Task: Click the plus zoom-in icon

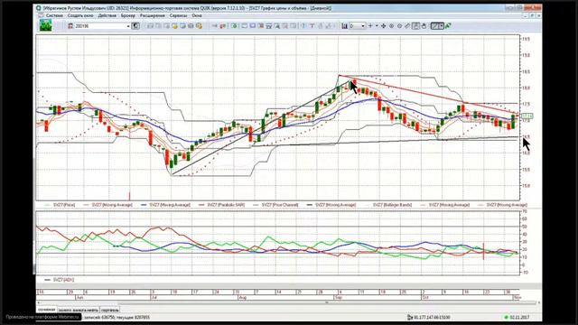Action: [370, 26]
